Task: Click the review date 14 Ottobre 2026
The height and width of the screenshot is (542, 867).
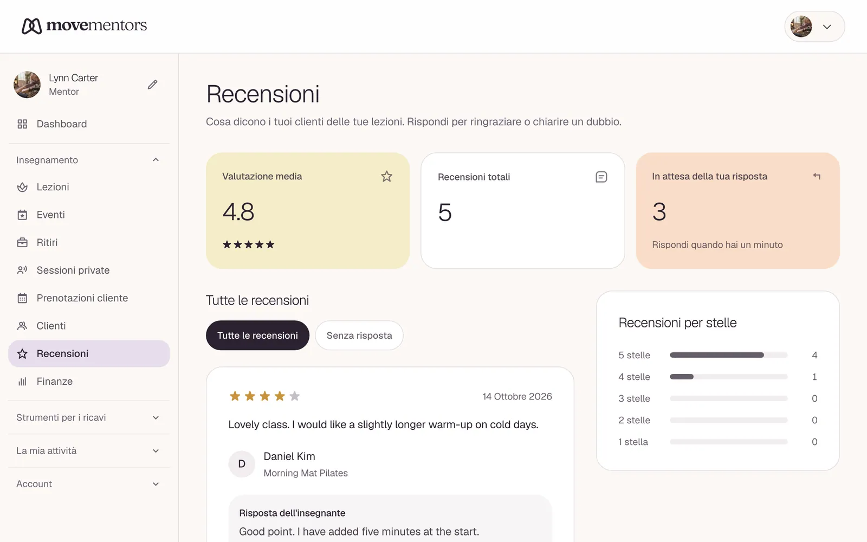Action: pos(517,397)
